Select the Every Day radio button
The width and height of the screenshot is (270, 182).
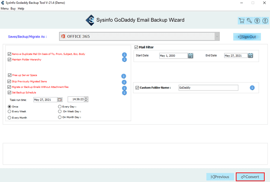pos(60,107)
